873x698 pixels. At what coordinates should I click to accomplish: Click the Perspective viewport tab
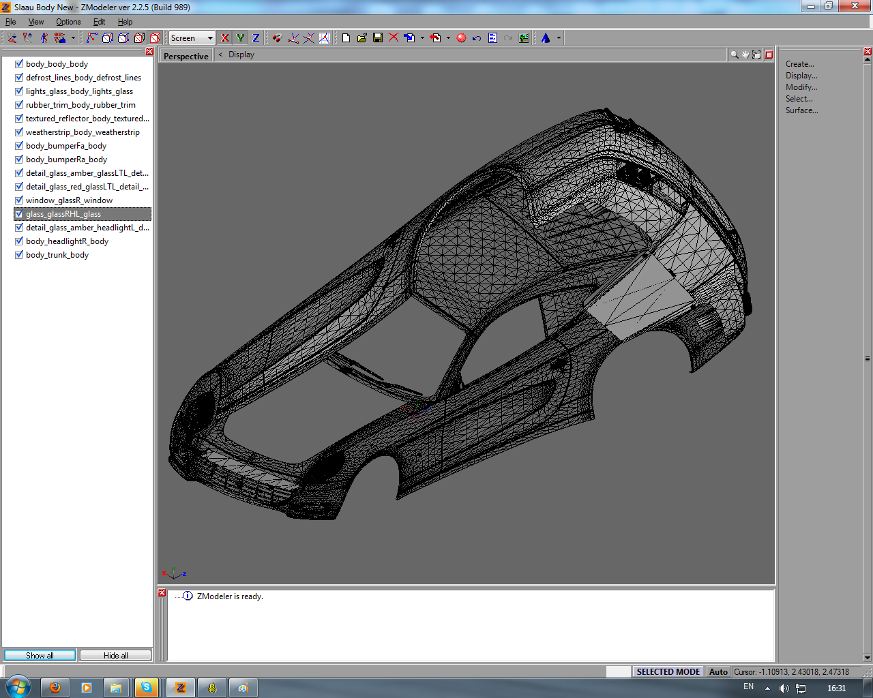[x=186, y=56]
